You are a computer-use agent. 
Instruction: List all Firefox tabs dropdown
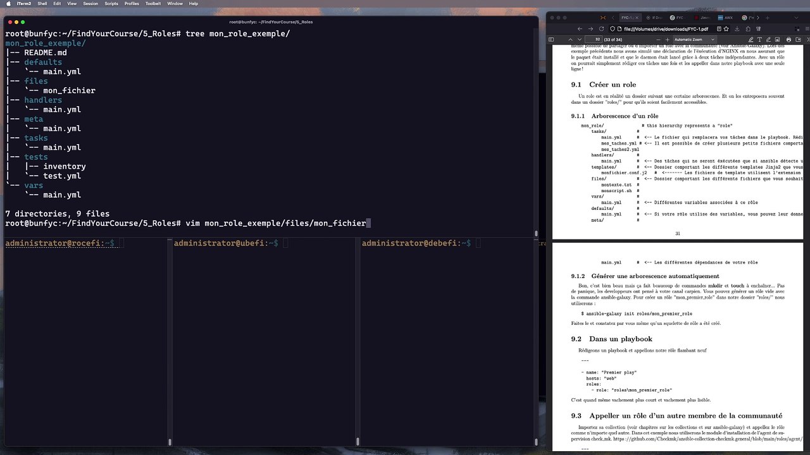(x=796, y=18)
